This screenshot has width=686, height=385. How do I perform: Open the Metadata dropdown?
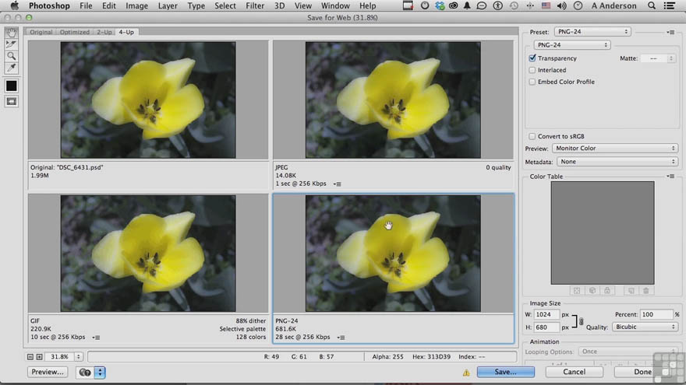[x=617, y=162]
